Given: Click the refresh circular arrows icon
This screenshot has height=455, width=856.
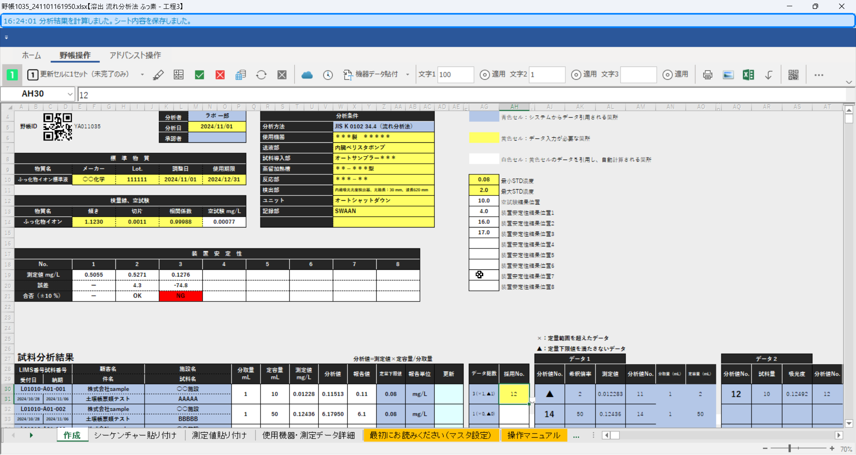Looking at the screenshot, I should [261, 75].
